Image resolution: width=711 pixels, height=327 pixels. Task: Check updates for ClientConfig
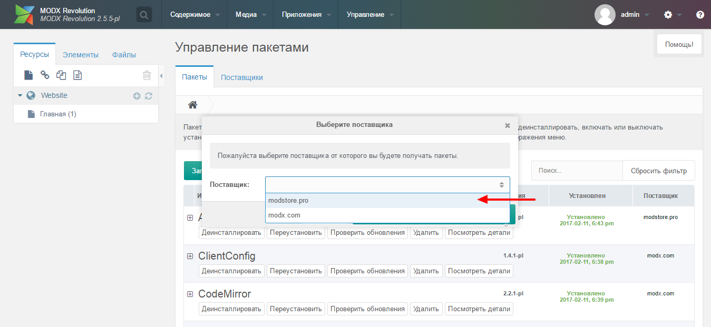(x=367, y=271)
